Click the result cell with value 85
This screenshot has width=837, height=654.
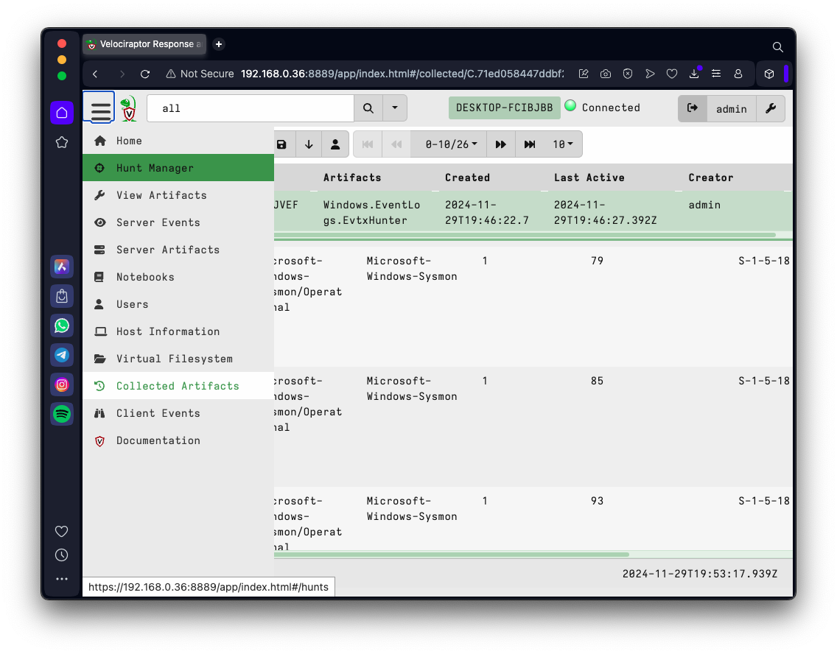(597, 381)
